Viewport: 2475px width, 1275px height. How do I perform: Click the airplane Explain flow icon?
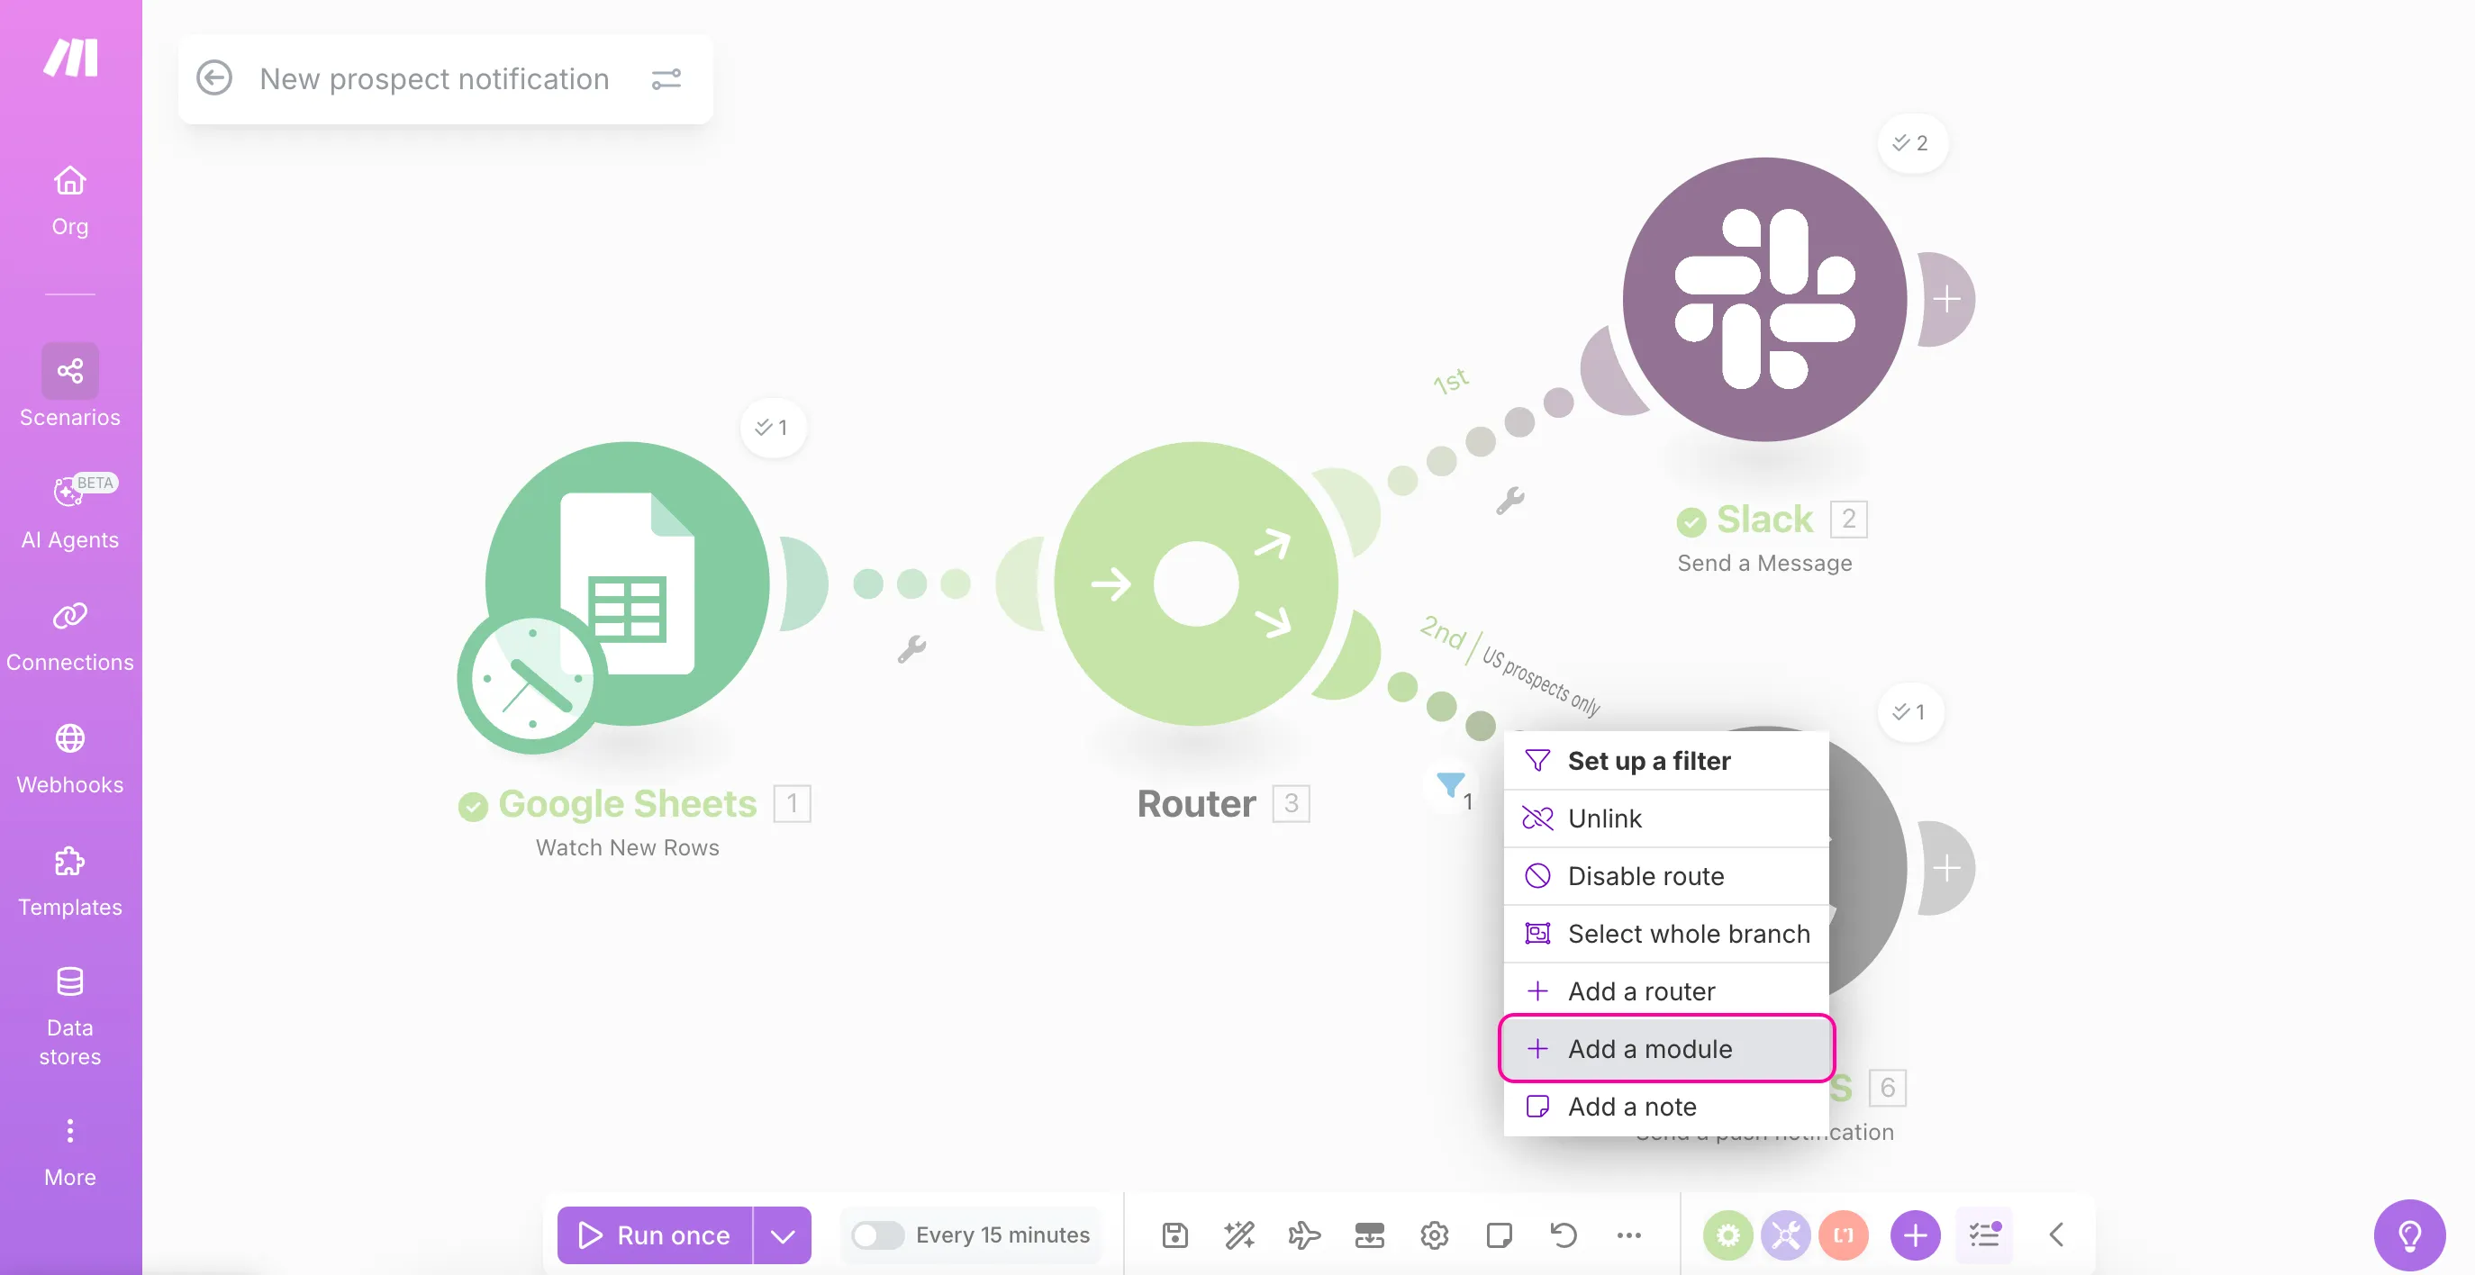coord(1304,1235)
